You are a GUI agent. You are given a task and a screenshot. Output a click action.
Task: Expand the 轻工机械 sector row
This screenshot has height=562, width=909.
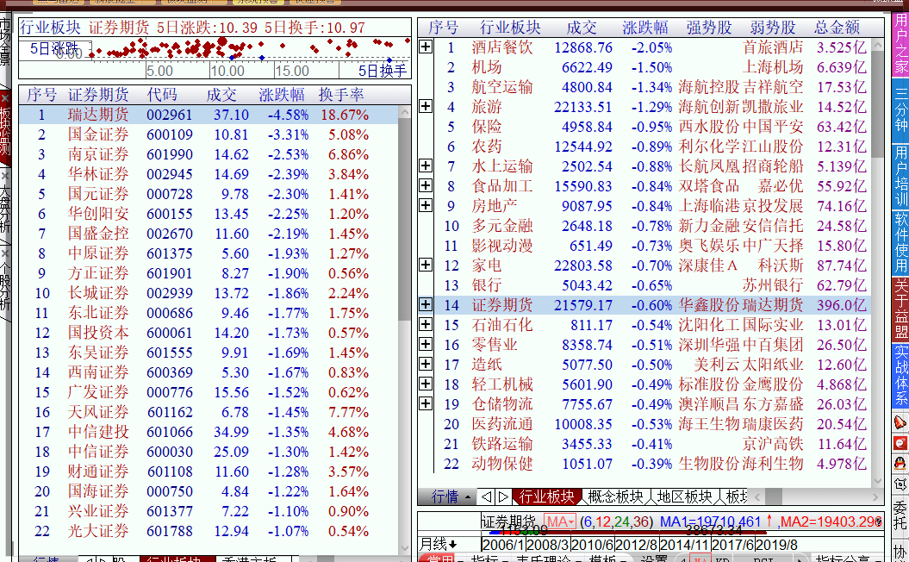click(x=426, y=384)
